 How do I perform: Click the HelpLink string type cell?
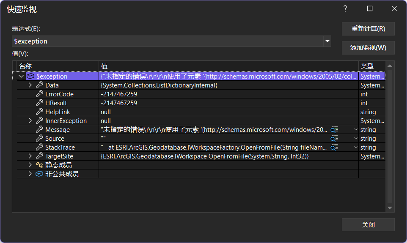[x=372, y=112]
